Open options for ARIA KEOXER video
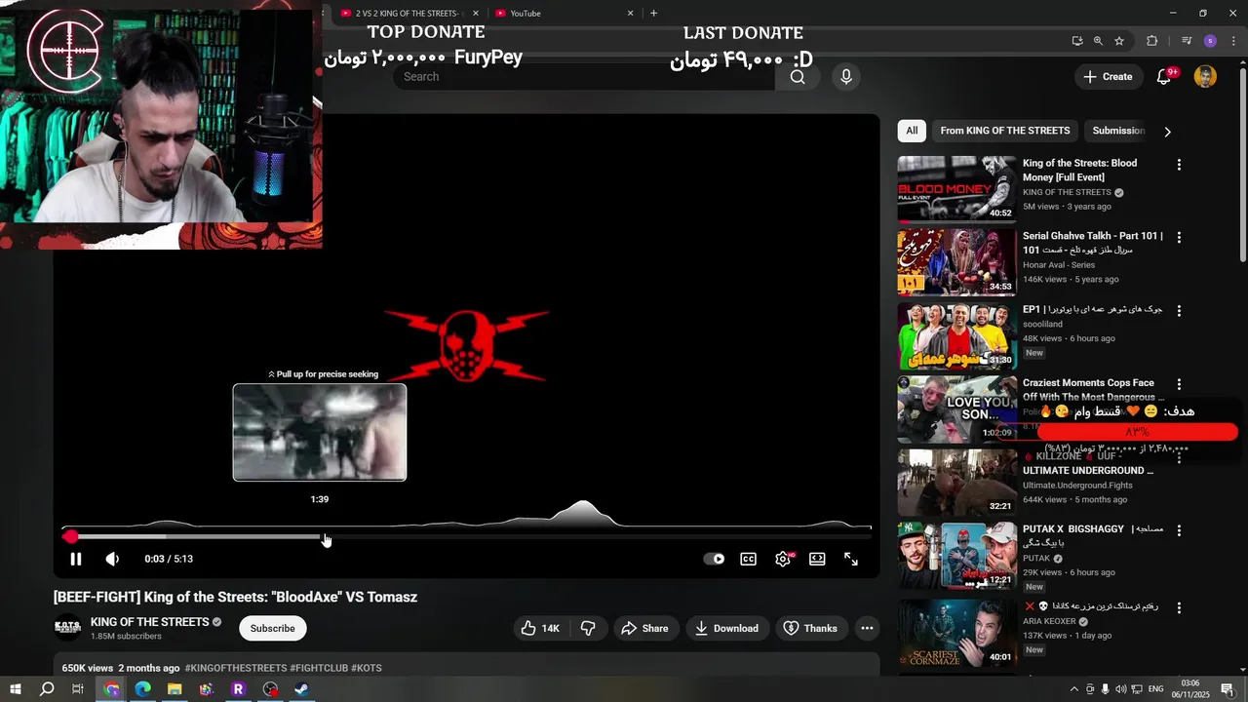Viewport: 1248px width, 702px height. pyautogui.click(x=1179, y=607)
